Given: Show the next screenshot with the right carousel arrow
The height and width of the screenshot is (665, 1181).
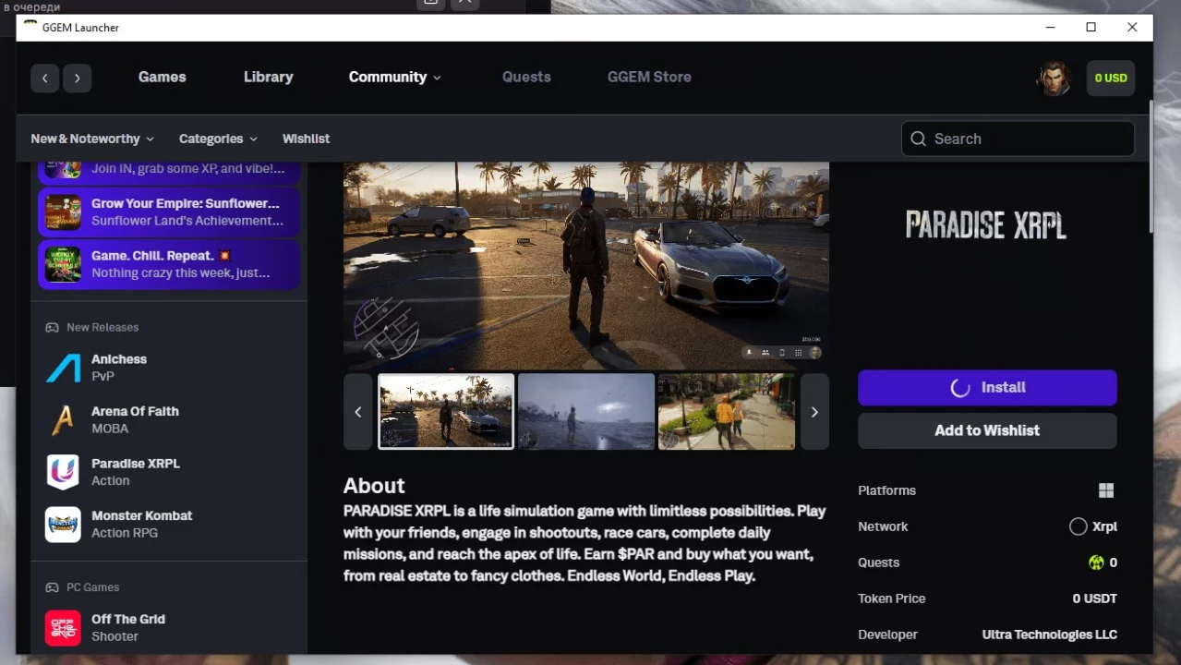Looking at the screenshot, I should click(814, 412).
